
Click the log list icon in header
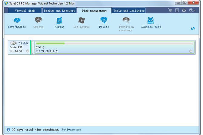point(177,11)
